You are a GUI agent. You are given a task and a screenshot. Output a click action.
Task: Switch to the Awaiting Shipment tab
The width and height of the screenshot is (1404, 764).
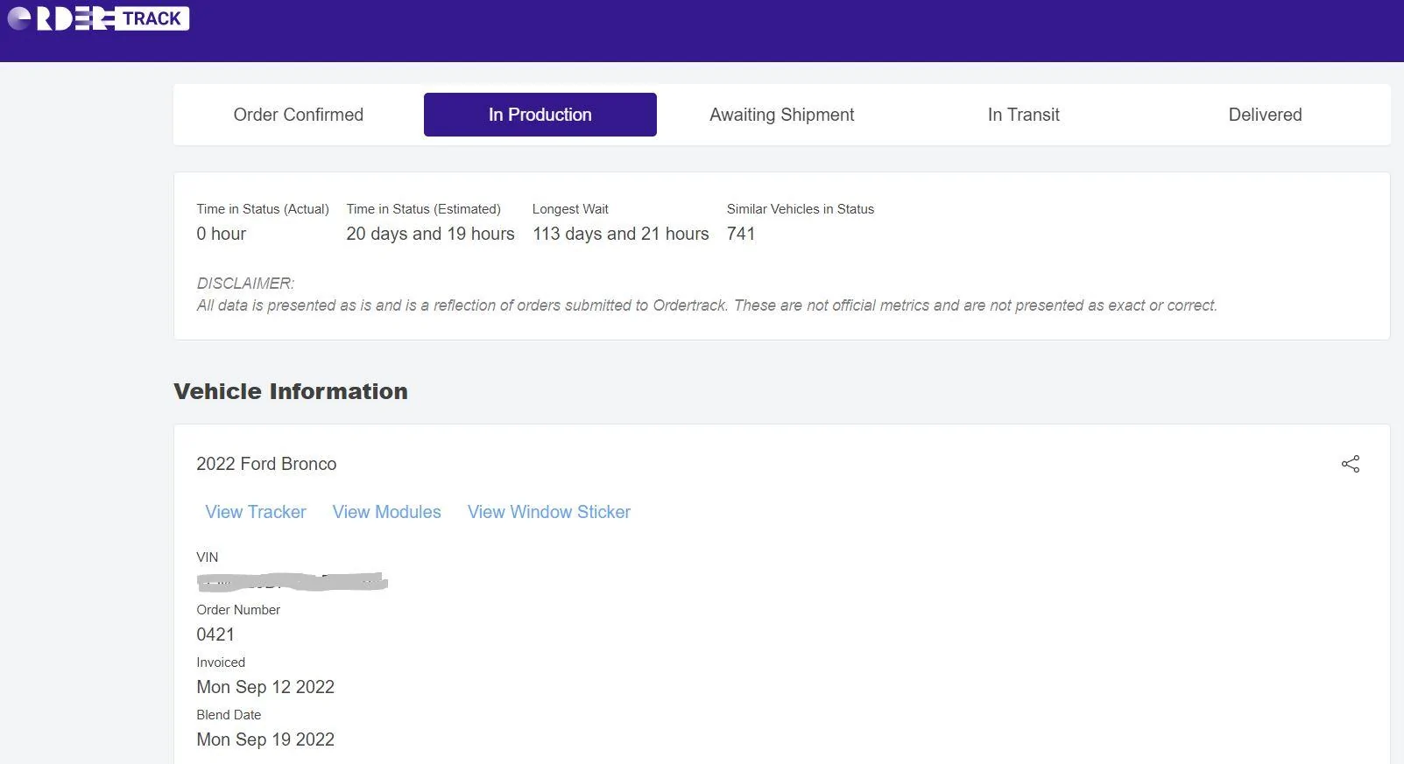tap(782, 115)
